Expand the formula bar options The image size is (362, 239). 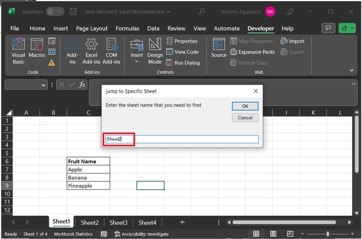tap(354, 85)
